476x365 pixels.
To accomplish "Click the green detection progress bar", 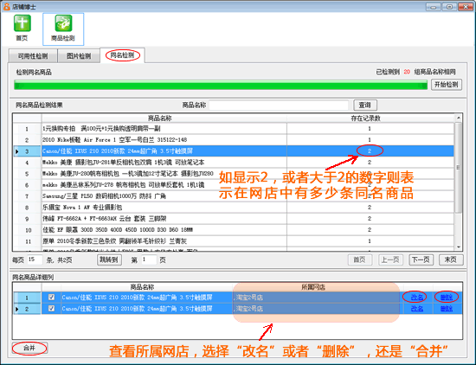I will click(221, 85).
